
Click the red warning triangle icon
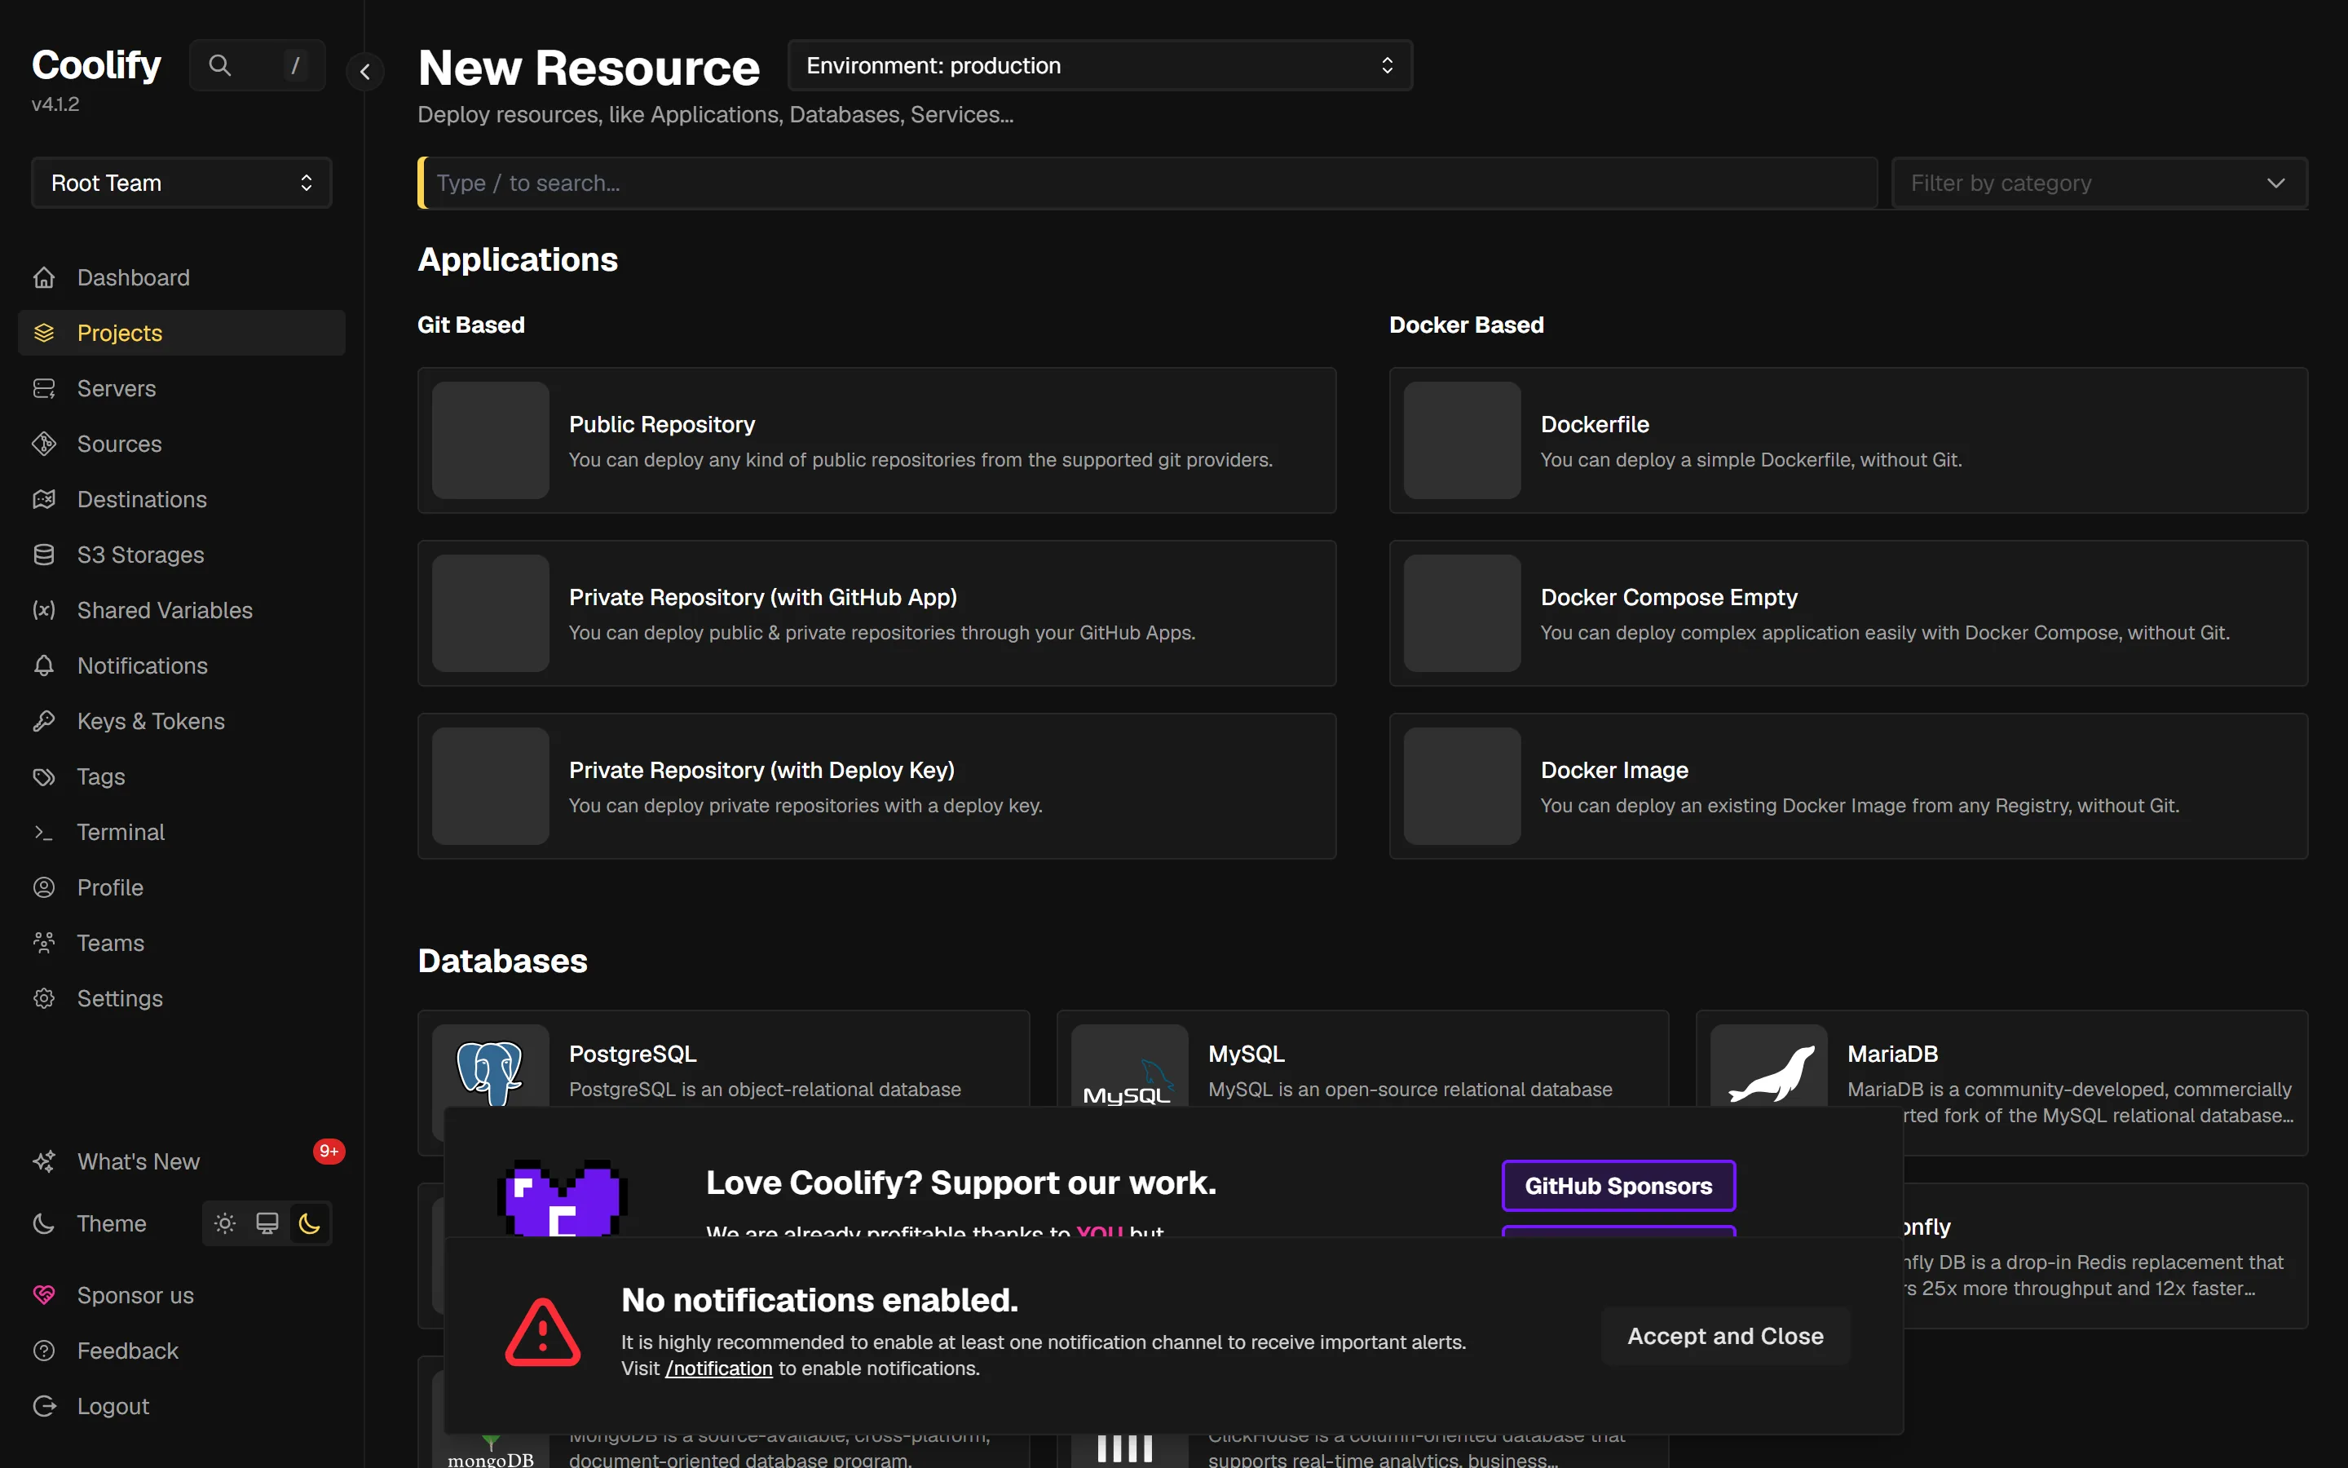pos(542,1332)
